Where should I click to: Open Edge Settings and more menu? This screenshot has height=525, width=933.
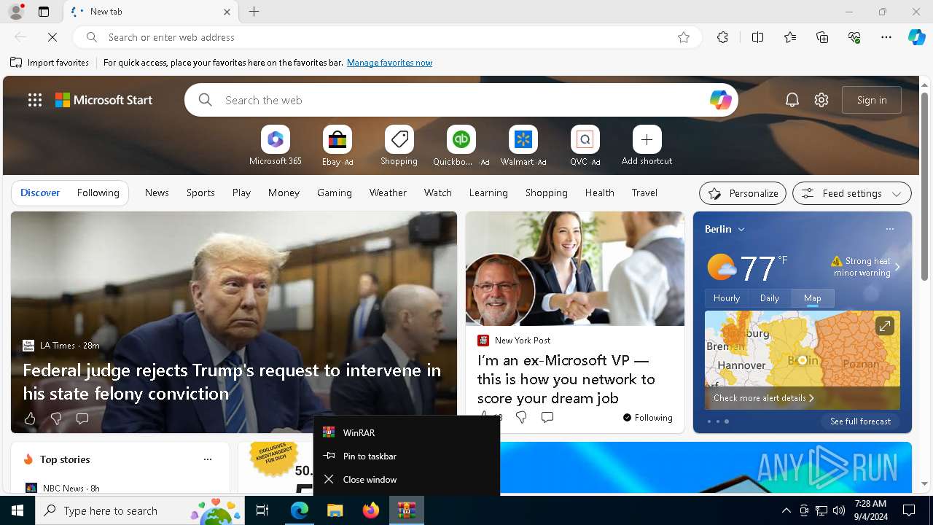886,37
